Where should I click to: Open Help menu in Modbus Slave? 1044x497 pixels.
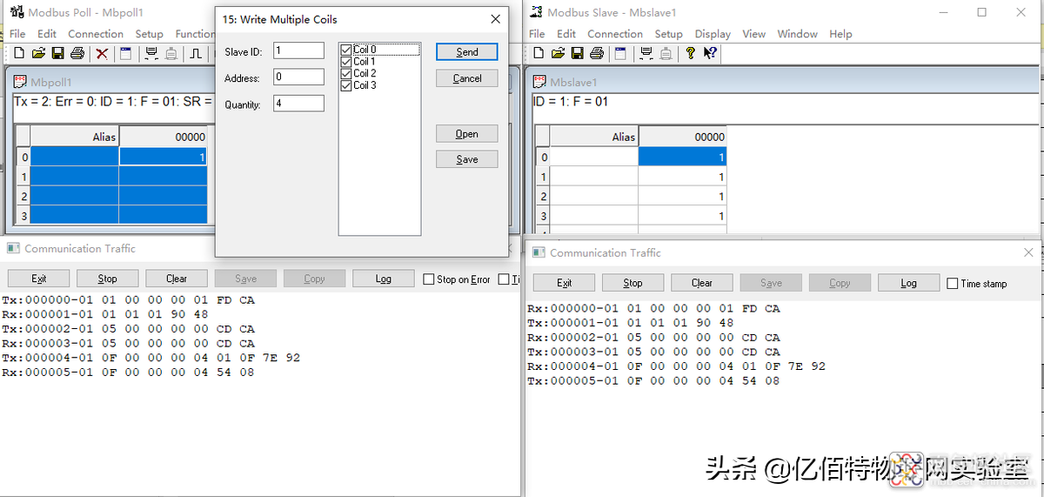(840, 34)
